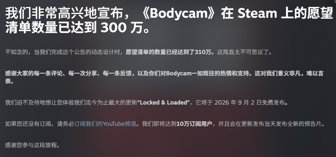This screenshot has width=336, height=157.
Task: Click the phrase 我们迫不及待地想让您体验
Action: (x=39, y=103)
